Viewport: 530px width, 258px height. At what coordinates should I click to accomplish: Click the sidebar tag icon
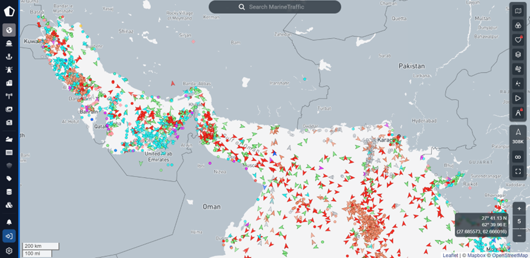point(9,179)
